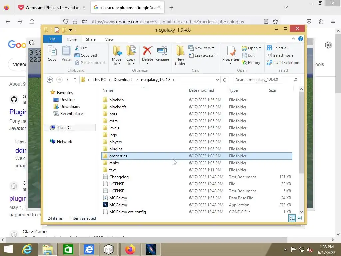Viewport: 341px width, 256px height.
Task: Sort by Name column header
Action: (144, 90)
